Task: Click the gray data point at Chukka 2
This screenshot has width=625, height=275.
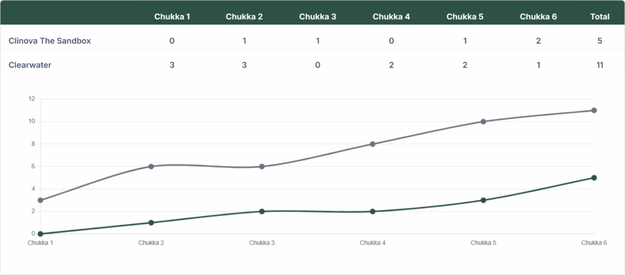Action: pos(151,166)
